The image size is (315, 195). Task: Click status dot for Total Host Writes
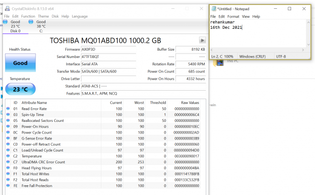(x=8, y=174)
